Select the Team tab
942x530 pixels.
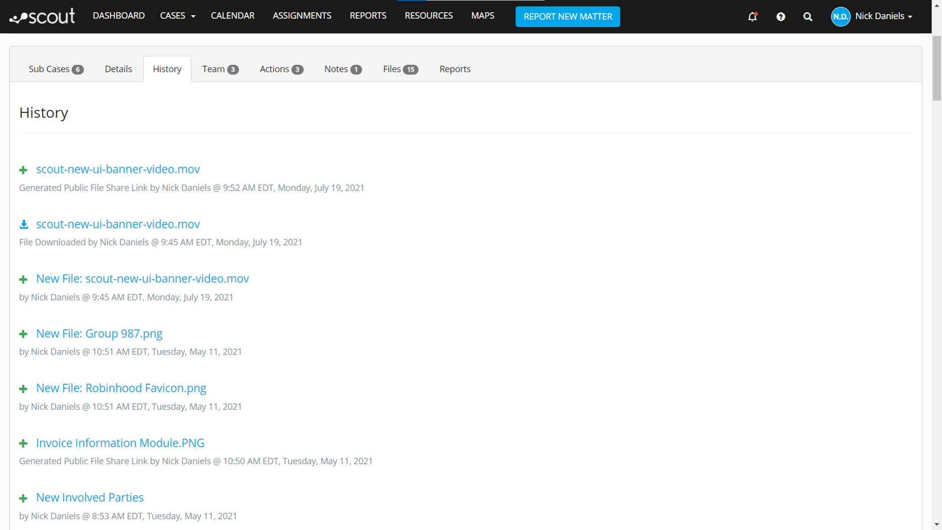pyautogui.click(x=219, y=69)
